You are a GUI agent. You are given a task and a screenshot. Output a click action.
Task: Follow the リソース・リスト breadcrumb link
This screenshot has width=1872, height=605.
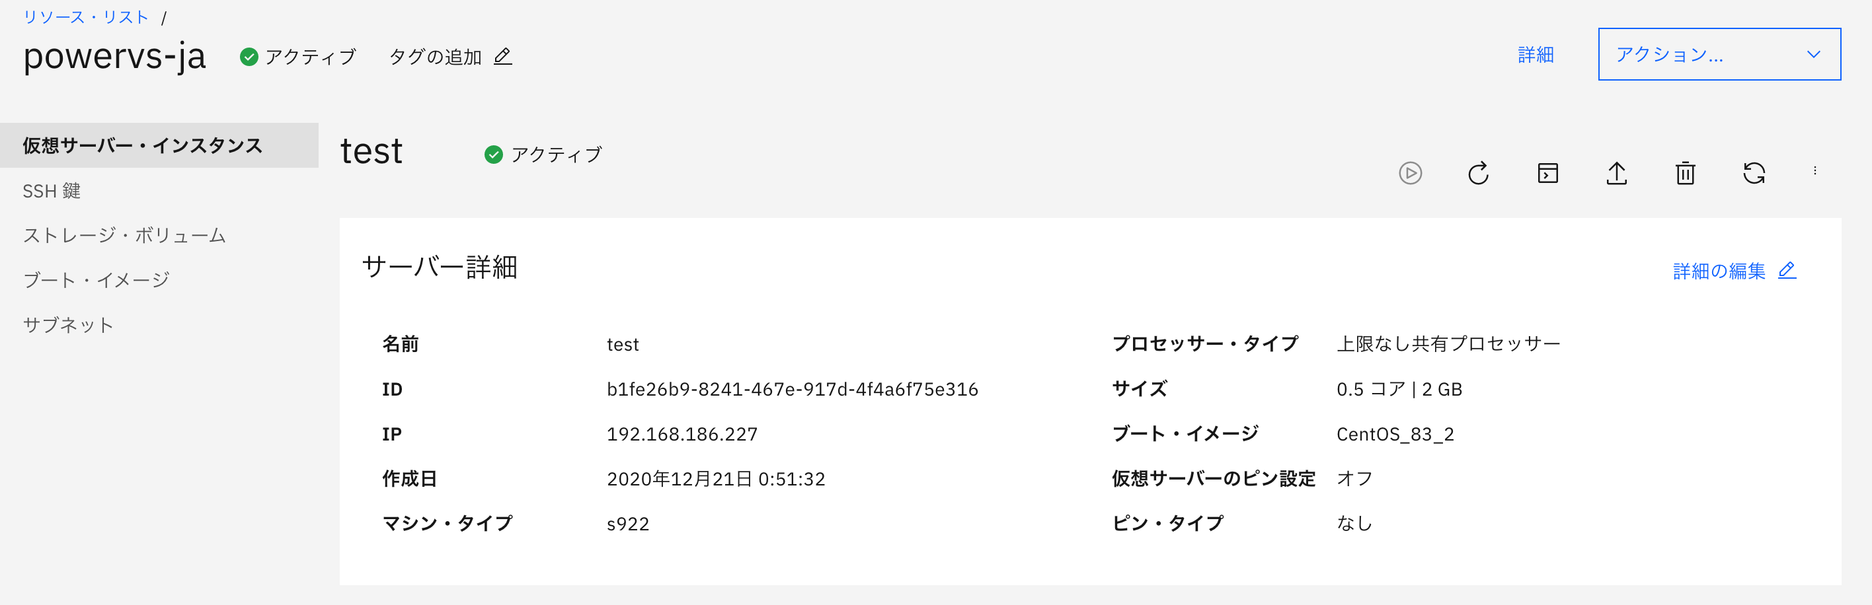pos(86,17)
